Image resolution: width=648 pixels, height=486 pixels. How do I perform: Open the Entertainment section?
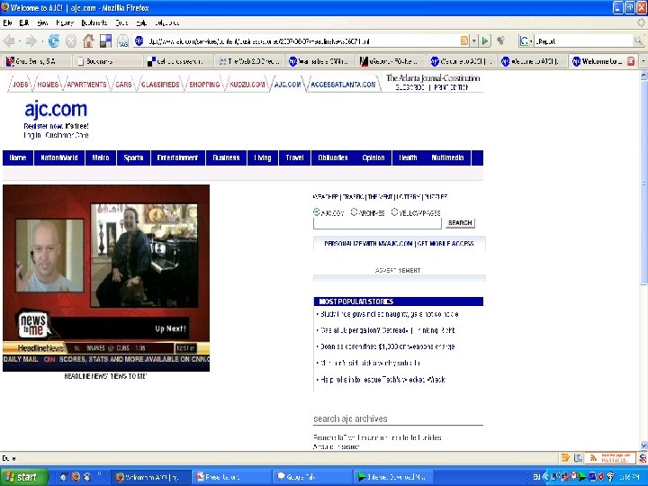pyautogui.click(x=177, y=157)
